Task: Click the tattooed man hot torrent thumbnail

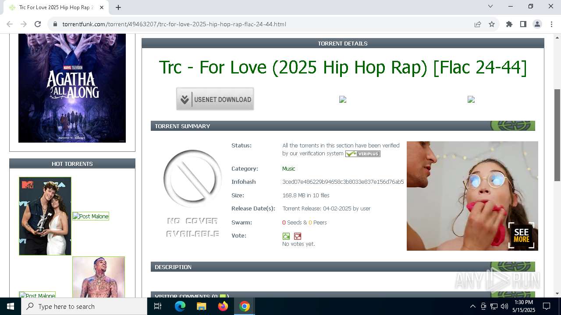Action: click(99, 277)
